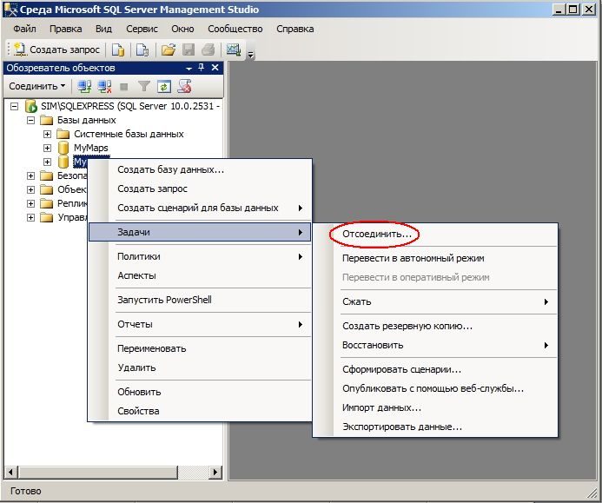Collapse the Базы данных folder node
Screen dimensions: 602x503
(x=30, y=120)
